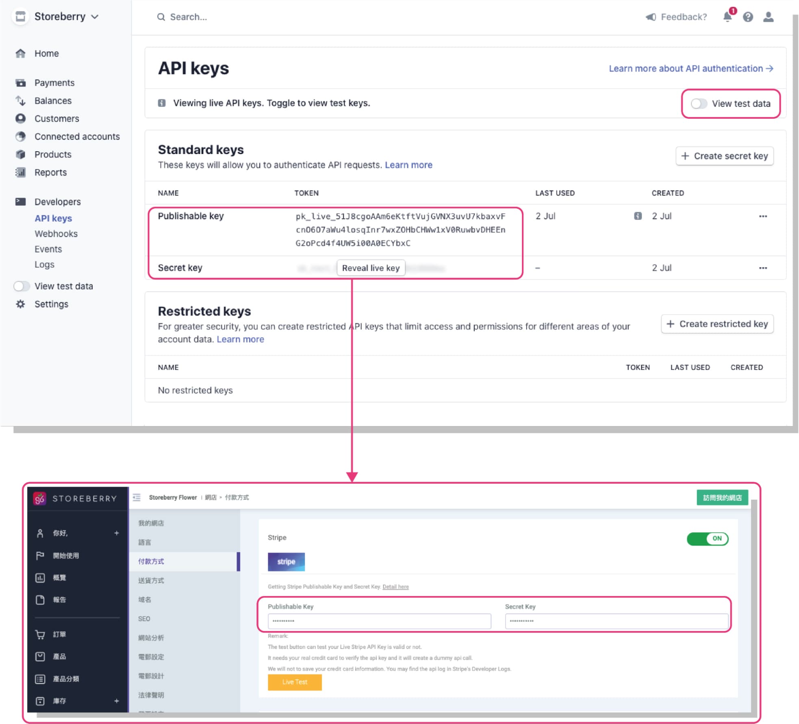Click the Publishable Key input field

pyautogui.click(x=379, y=621)
